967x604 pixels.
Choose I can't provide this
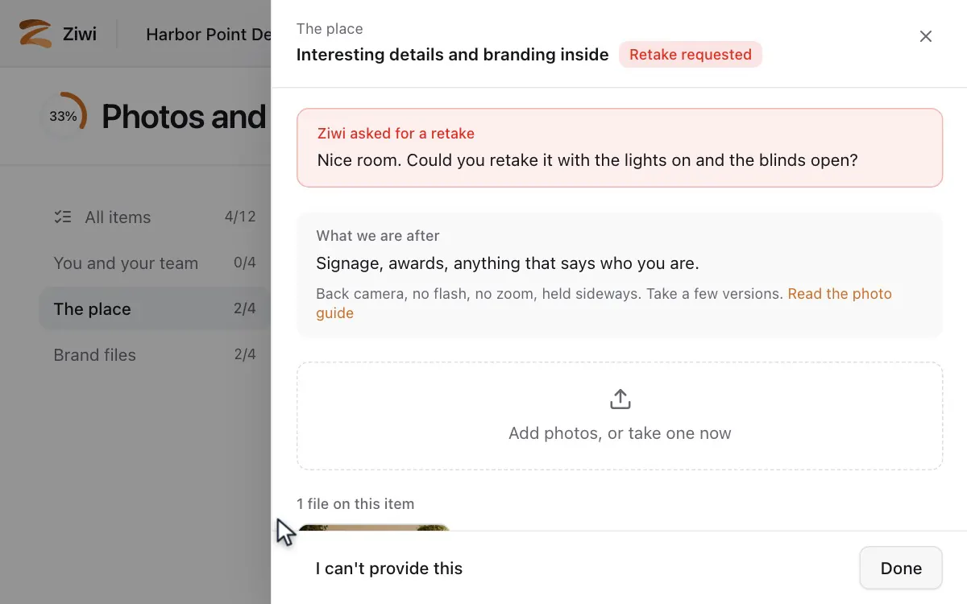389,569
